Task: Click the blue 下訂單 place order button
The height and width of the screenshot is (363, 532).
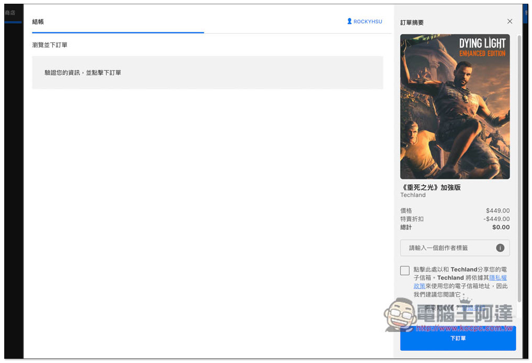Action: coord(458,338)
